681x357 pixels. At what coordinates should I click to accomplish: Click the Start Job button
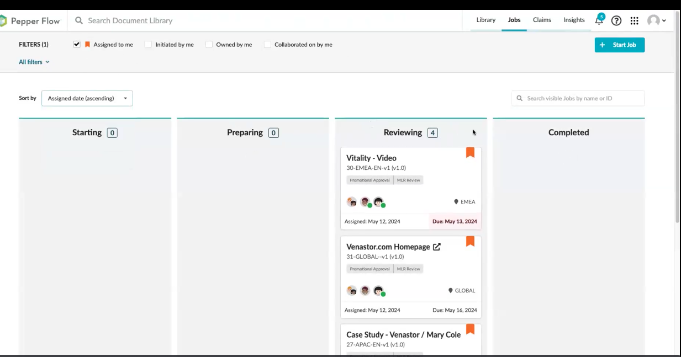[x=620, y=45]
